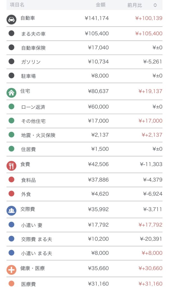This screenshot has width=169, height=287.
Task: Click the orange dot beside 医療費
Action: [11, 284]
